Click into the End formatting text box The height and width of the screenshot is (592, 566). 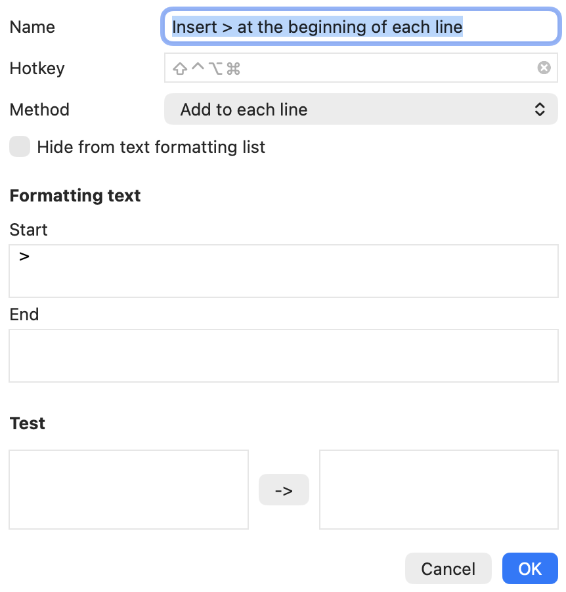(284, 356)
